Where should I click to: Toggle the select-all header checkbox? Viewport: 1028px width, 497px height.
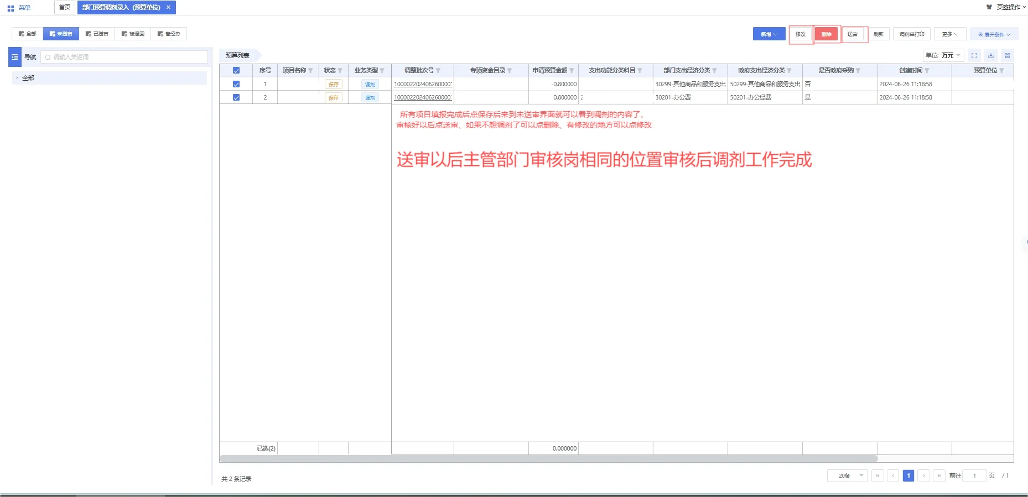point(236,71)
